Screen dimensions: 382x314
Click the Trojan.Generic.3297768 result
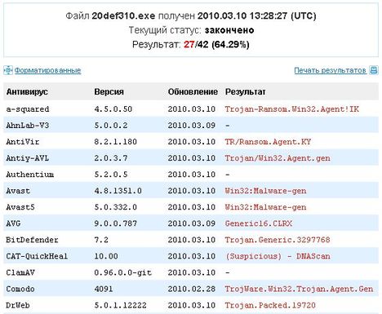coord(278,240)
